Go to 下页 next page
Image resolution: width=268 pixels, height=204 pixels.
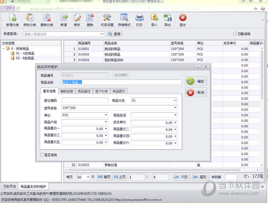tap(181, 177)
